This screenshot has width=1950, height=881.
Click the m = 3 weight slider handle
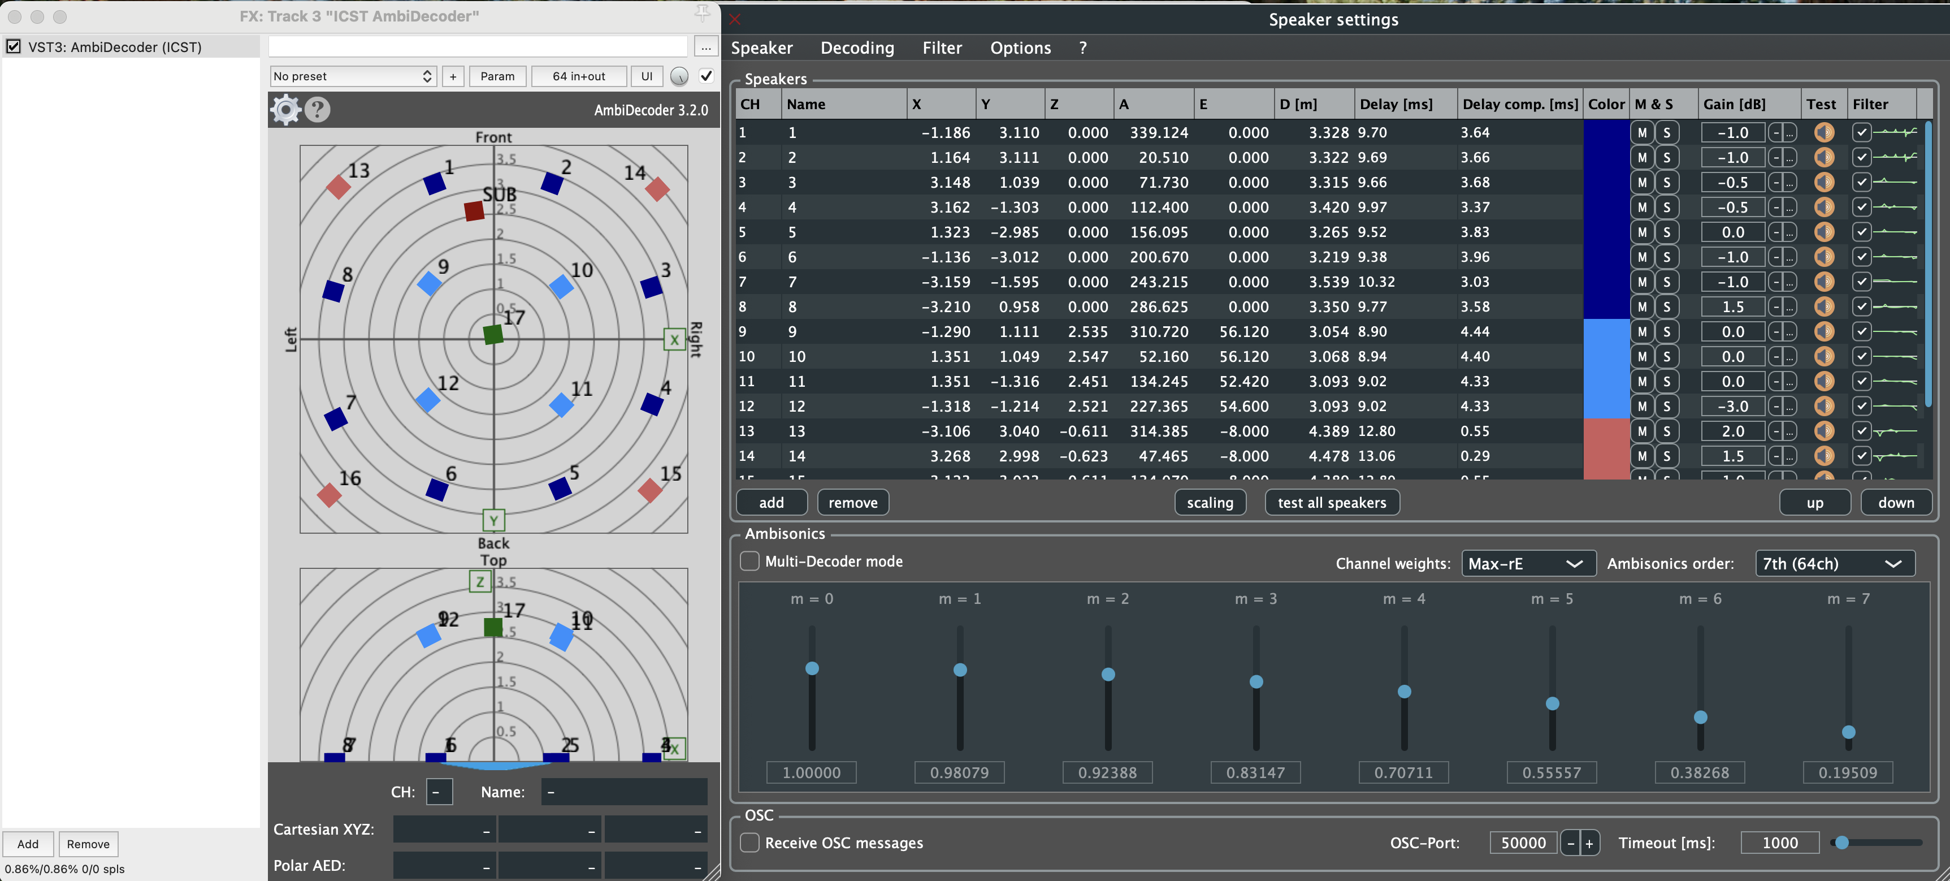[1256, 682]
